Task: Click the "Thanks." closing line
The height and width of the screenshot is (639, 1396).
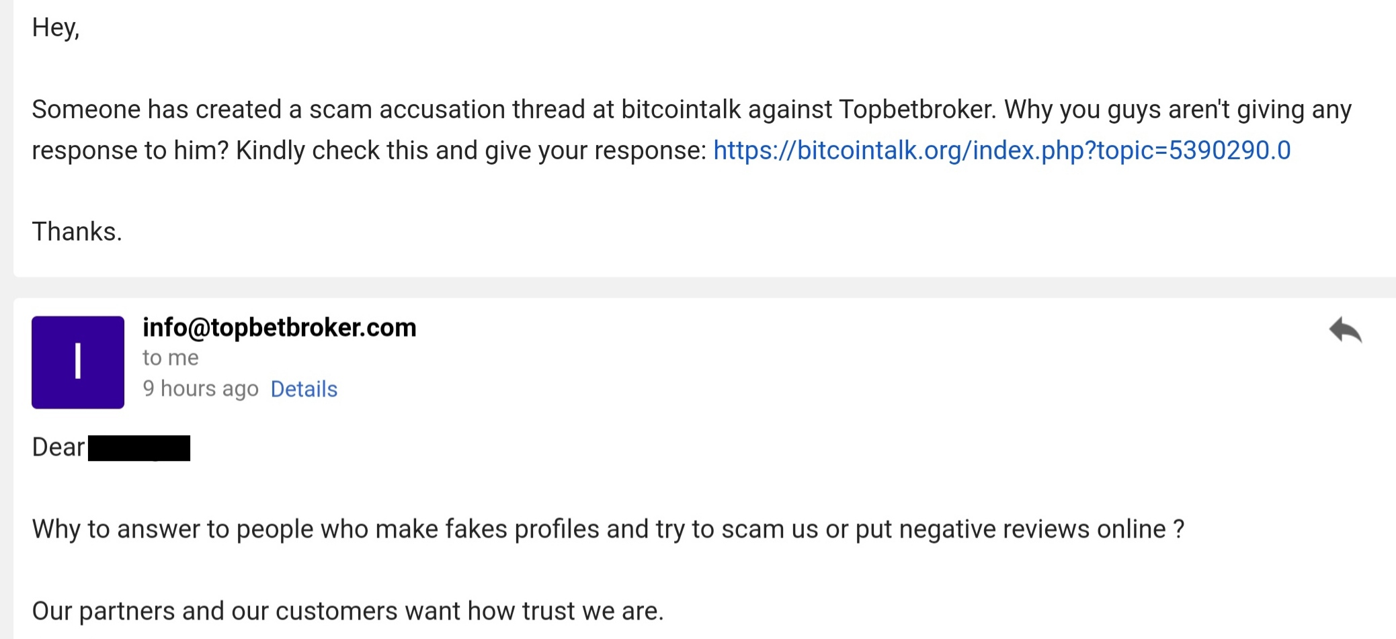Action: pyautogui.click(x=77, y=232)
